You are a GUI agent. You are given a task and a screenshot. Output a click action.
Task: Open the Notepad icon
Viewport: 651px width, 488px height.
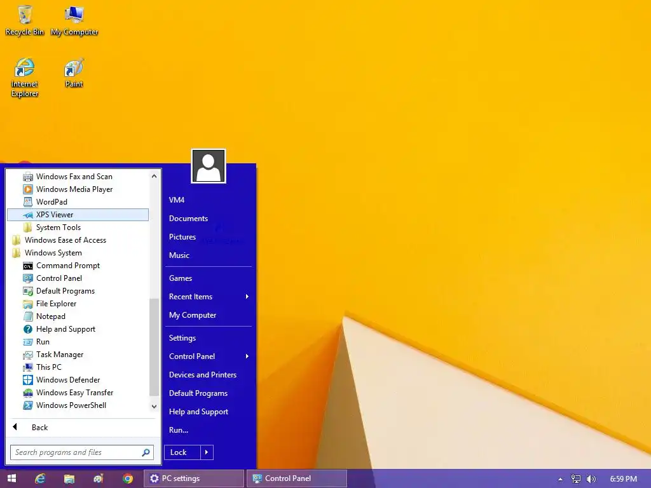coord(28,316)
